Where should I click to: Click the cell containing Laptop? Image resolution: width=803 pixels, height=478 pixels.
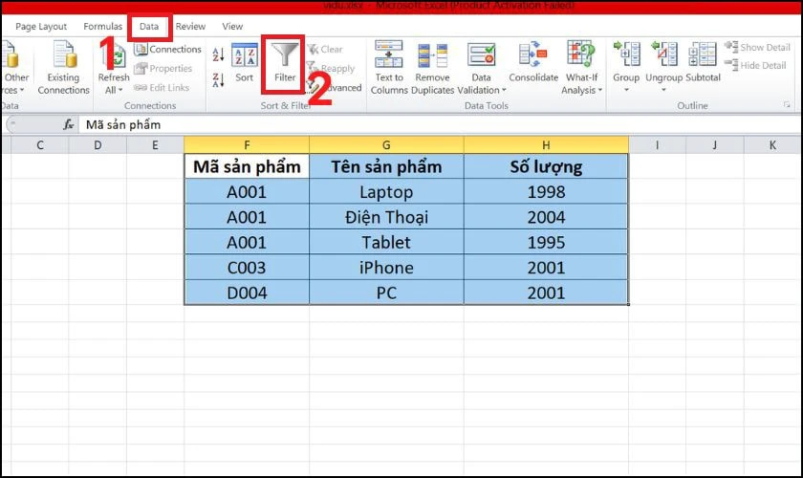pos(386,191)
